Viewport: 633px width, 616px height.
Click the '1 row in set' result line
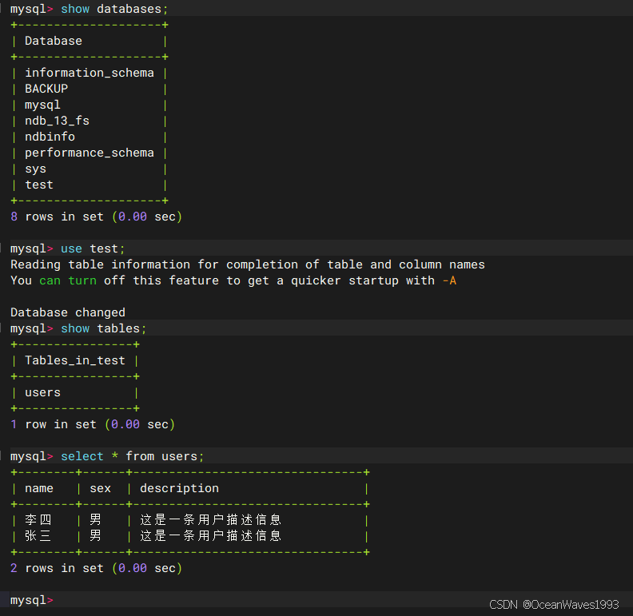click(x=93, y=424)
